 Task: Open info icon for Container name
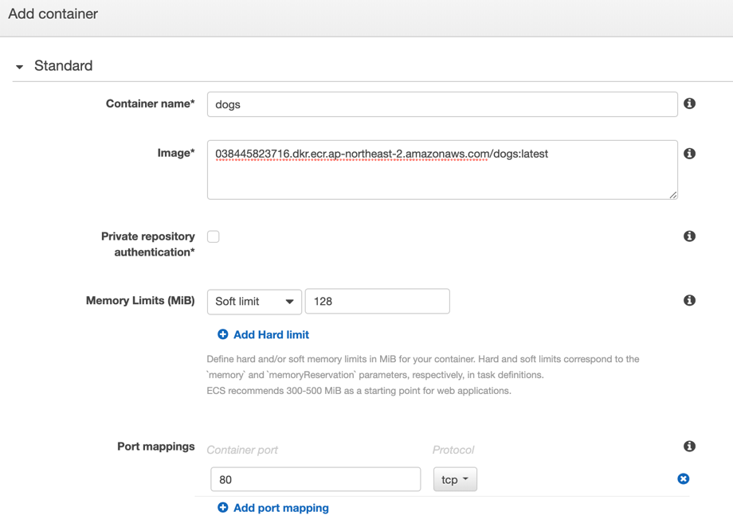point(689,103)
